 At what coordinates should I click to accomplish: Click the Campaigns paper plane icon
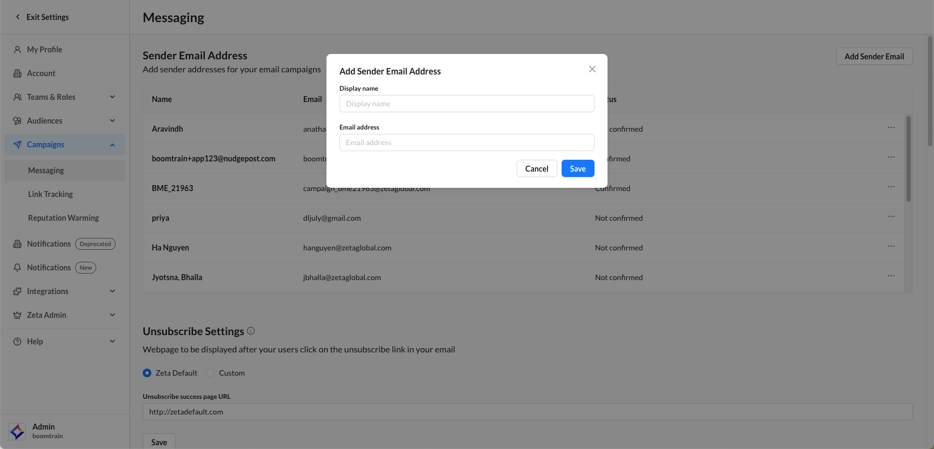point(17,145)
